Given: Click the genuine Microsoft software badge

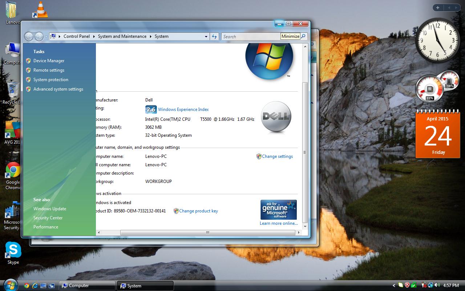Looking at the screenshot, I should (279, 210).
